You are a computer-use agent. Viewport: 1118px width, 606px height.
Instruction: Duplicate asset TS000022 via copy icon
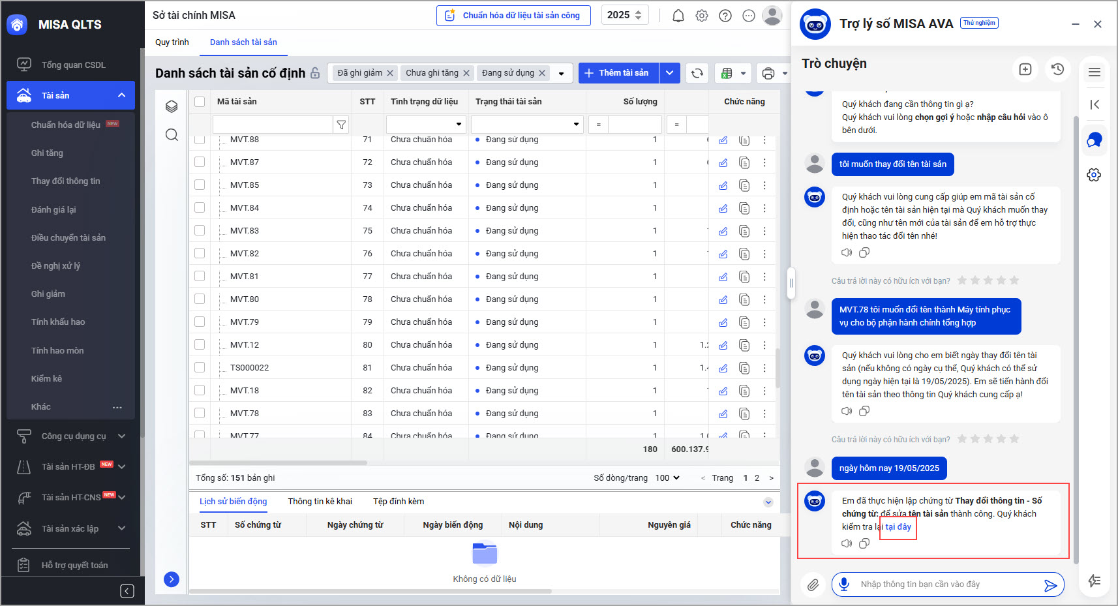coord(744,368)
